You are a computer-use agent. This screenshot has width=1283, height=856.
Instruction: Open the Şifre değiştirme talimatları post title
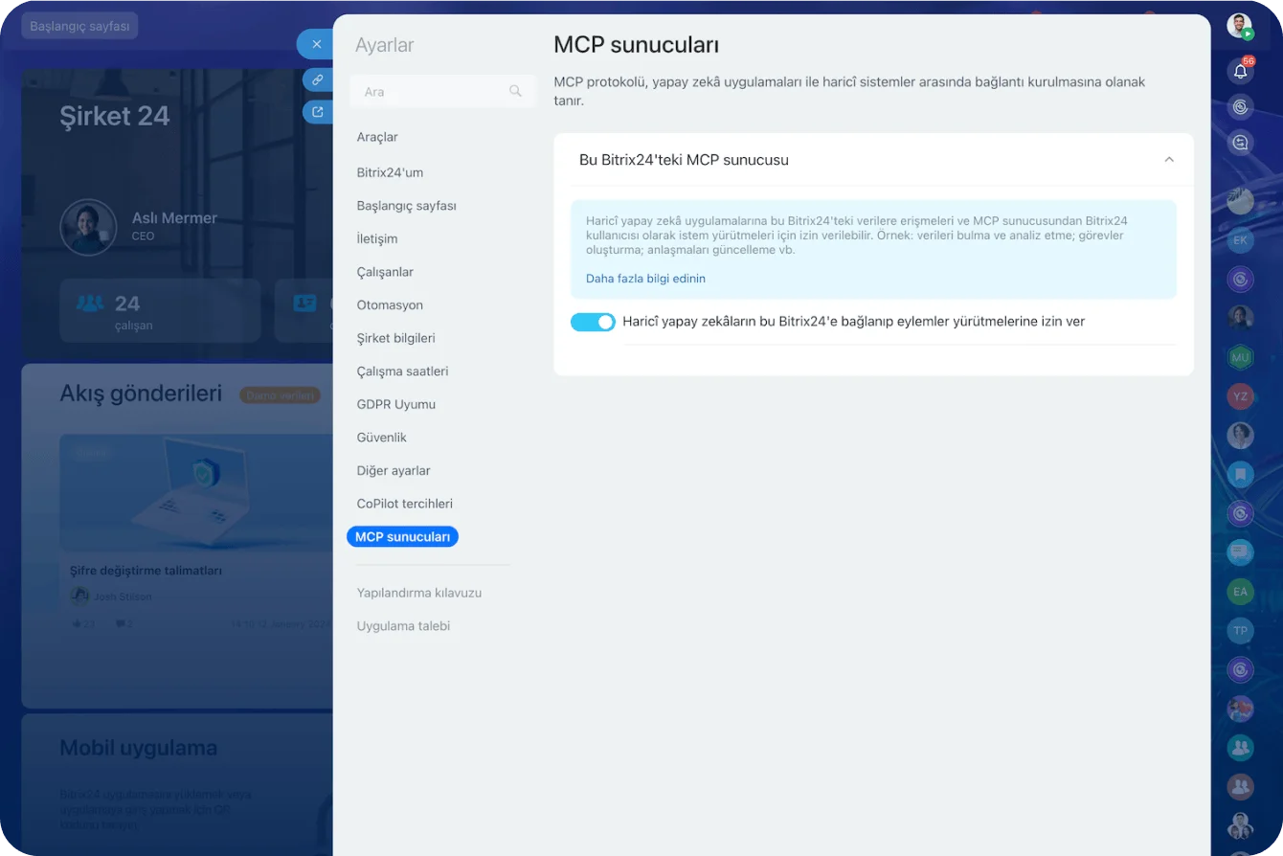pyautogui.click(x=146, y=571)
